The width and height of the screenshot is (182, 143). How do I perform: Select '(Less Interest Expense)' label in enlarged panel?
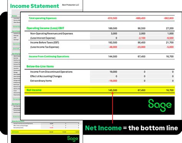coord(43,38)
